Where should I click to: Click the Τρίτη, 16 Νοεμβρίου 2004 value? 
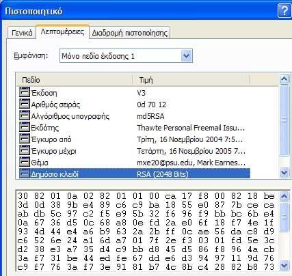(189, 139)
